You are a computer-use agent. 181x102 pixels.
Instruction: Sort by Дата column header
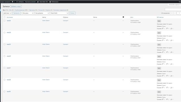pyautogui.click(x=132, y=17)
